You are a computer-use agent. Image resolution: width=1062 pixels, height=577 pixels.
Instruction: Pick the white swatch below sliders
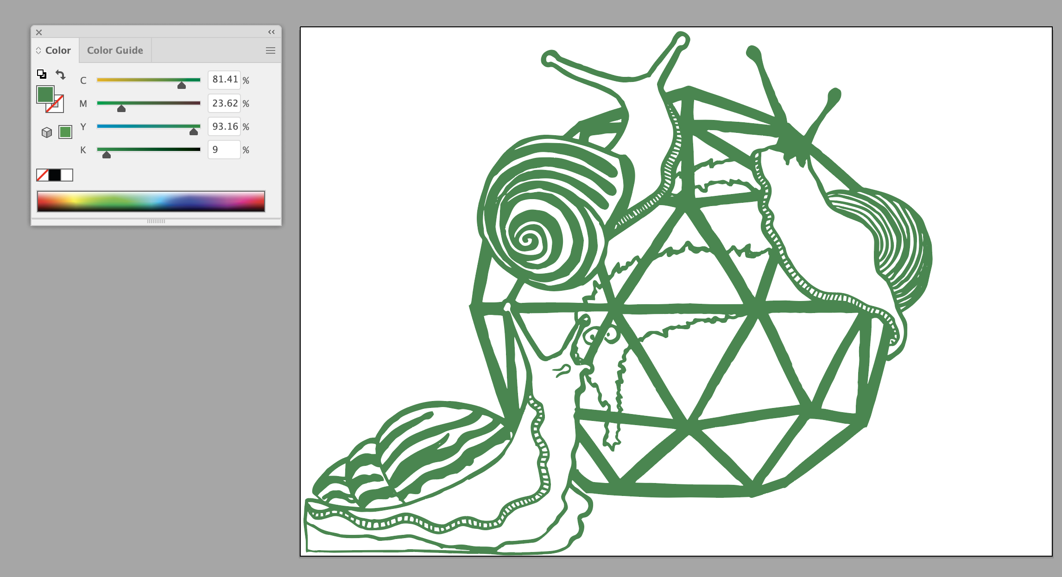67,175
